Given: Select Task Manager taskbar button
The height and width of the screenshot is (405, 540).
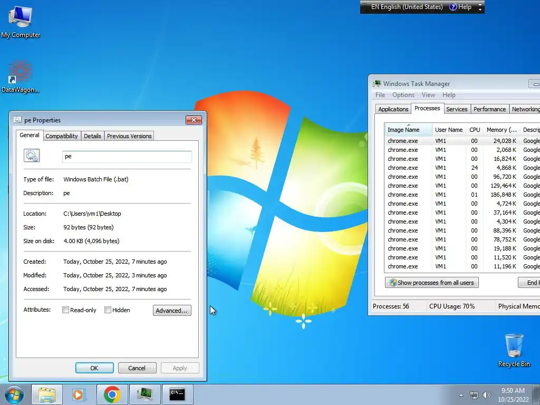Looking at the screenshot, I should (144, 394).
